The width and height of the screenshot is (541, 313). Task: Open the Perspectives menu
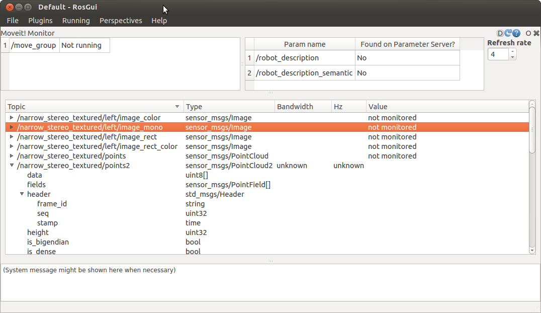point(121,21)
